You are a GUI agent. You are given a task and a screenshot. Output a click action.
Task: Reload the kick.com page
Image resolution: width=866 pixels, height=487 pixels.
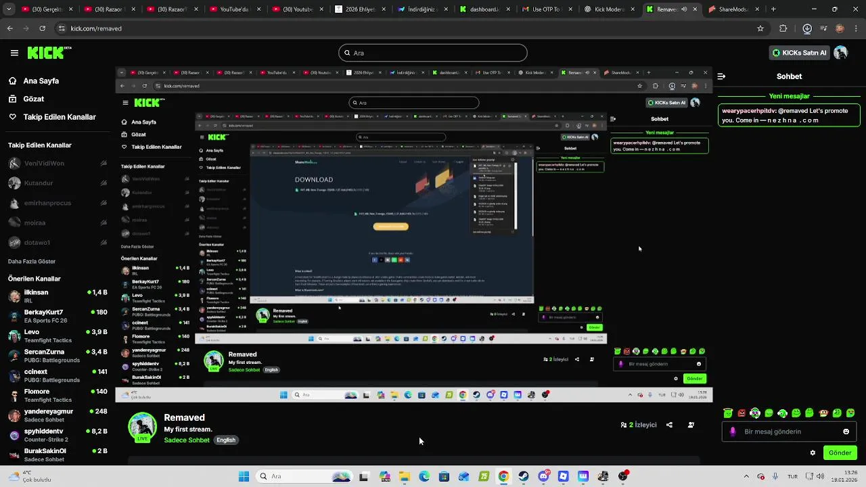[42, 28]
